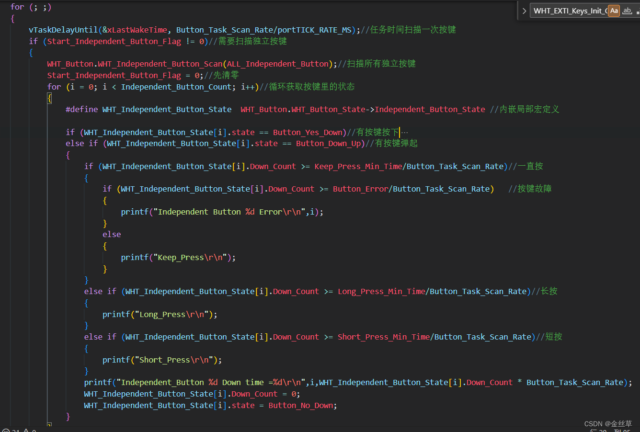Click comment 长按
This screenshot has width=640, height=432.
pyautogui.click(x=545, y=291)
